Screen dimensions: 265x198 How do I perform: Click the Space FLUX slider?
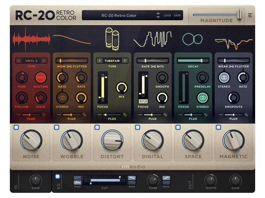[x=193, y=115]
